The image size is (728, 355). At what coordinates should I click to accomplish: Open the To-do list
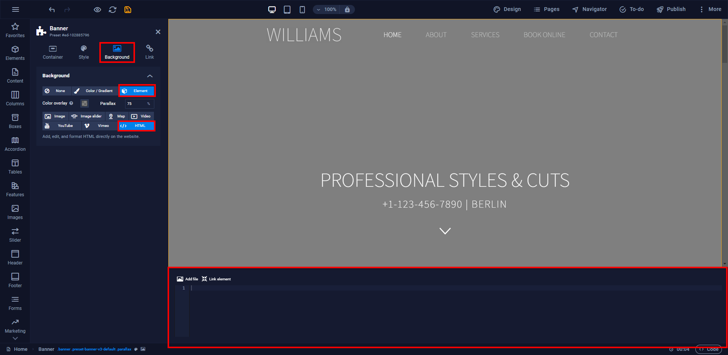[x=631, y=9]
